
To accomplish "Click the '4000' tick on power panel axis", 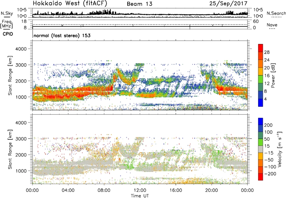I will click(x=21, y=49).
